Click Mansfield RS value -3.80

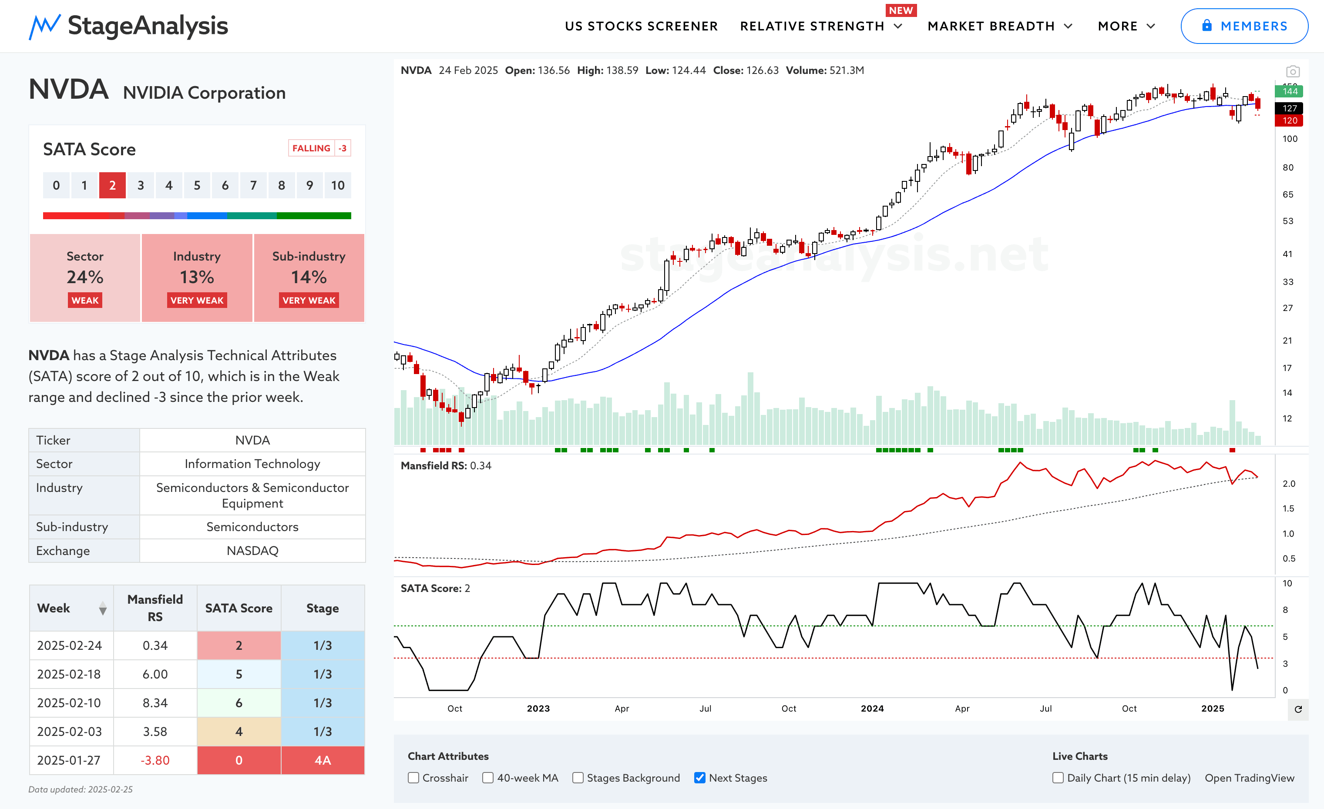pos(155,760)
